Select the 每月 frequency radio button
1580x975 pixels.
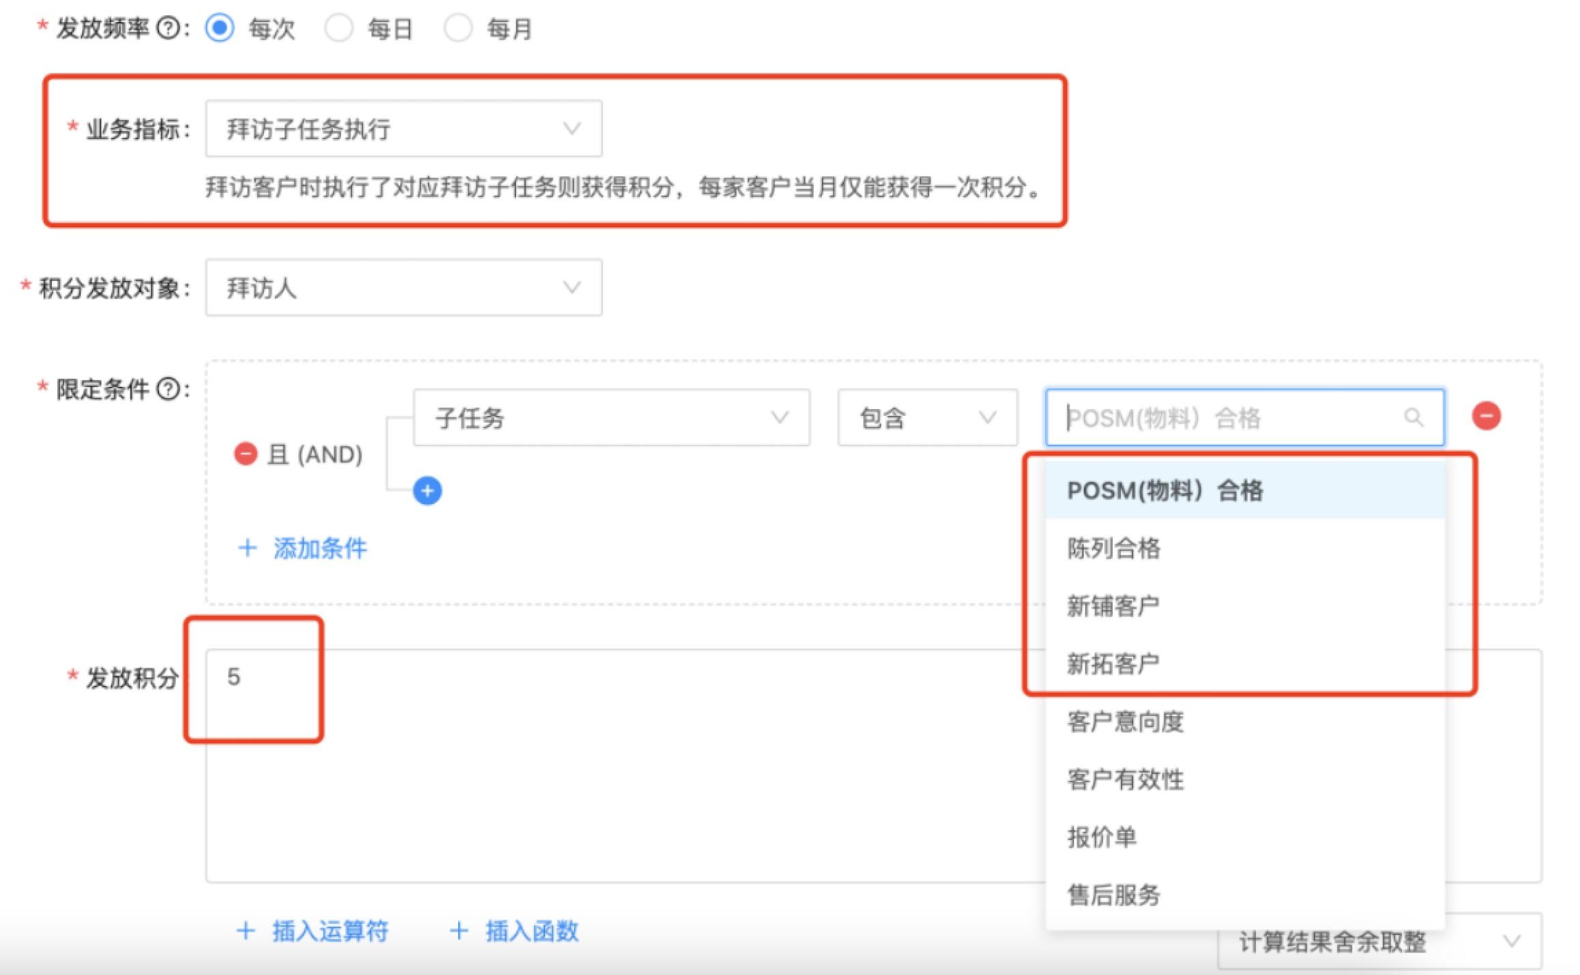(x=458, y=29)
